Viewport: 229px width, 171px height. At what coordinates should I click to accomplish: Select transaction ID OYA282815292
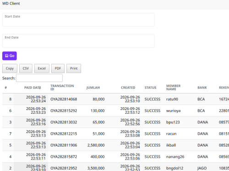pos(64,110)
